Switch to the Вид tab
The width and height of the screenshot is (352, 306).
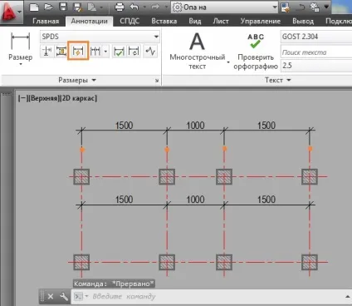tap(195, 21)
